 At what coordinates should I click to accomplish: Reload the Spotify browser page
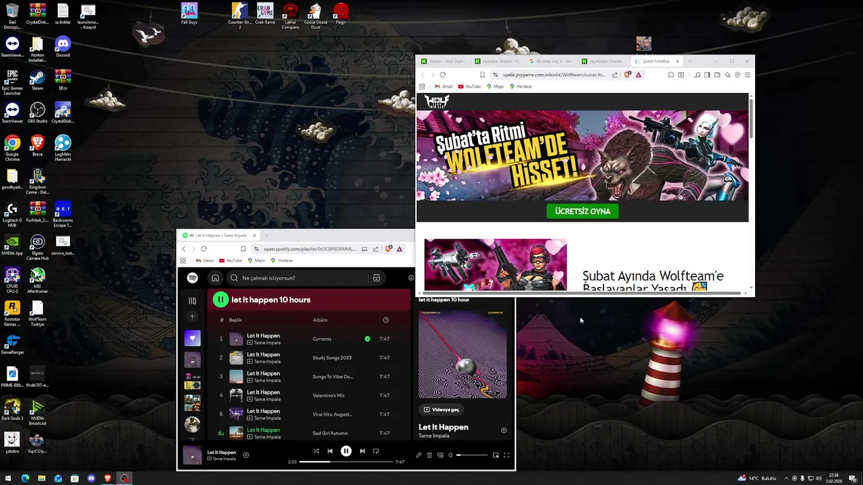204,249
